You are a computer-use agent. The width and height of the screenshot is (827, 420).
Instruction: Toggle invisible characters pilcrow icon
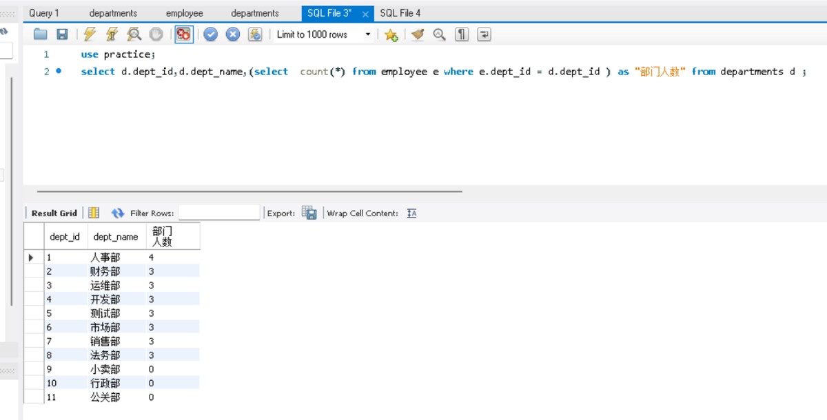point(462,34)
